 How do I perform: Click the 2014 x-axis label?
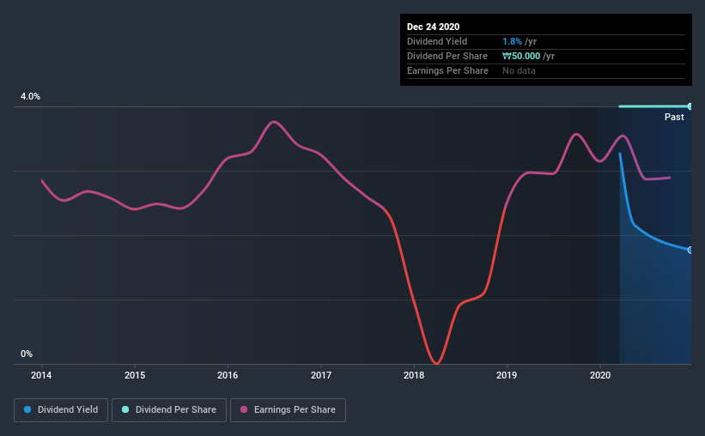click(41, 375)
